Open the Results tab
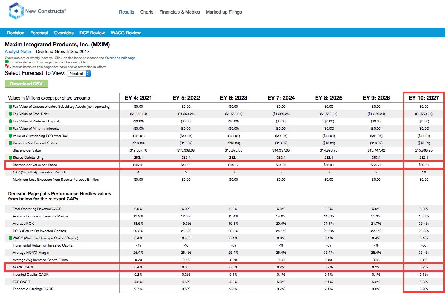 (126, 12)
